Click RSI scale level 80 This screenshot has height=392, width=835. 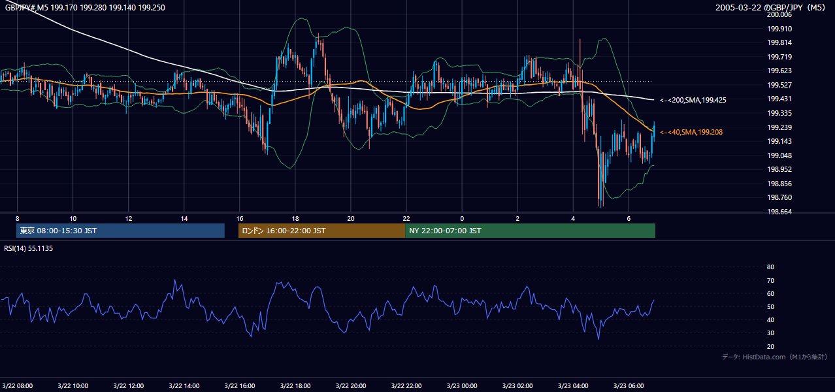770,267
